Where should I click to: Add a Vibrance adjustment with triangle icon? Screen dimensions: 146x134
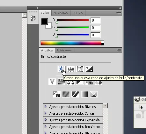click(x=52, y=82)
